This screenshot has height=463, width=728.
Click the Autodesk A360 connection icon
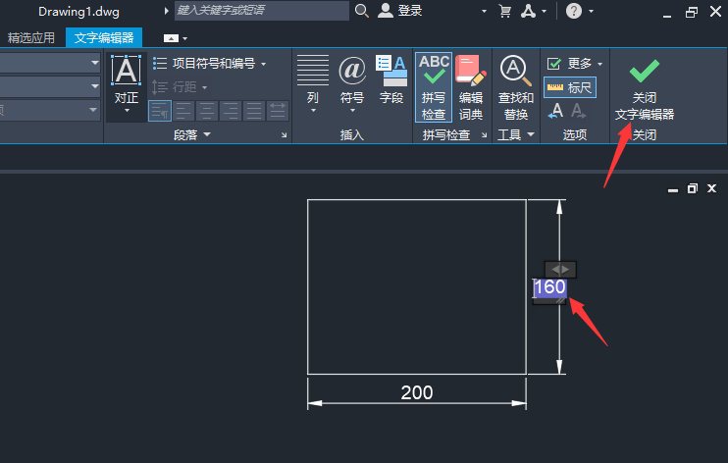click(528, 11)
